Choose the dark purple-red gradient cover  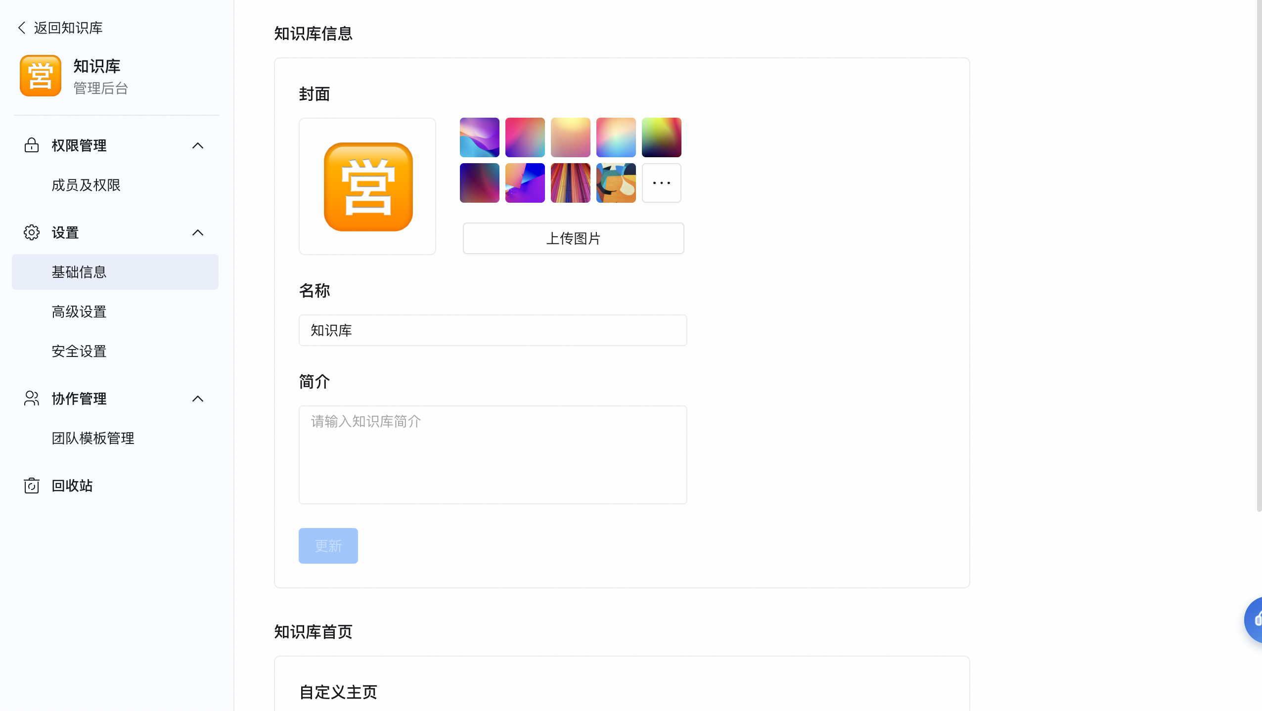point(480,183)
